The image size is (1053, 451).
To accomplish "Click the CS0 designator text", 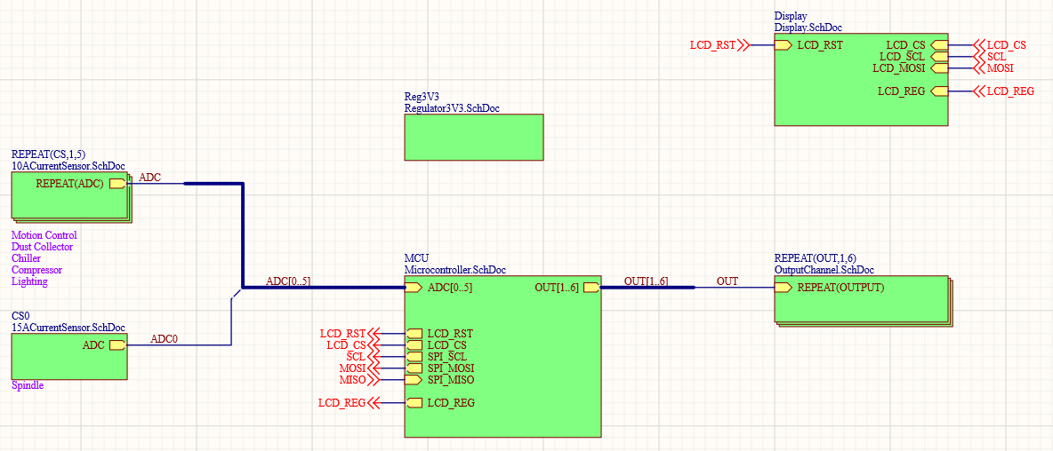I will coord(20,316).
